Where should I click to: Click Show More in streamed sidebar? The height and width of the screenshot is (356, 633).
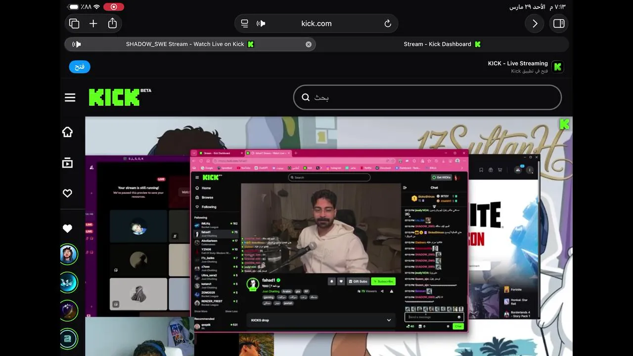(x=201, y=311)
